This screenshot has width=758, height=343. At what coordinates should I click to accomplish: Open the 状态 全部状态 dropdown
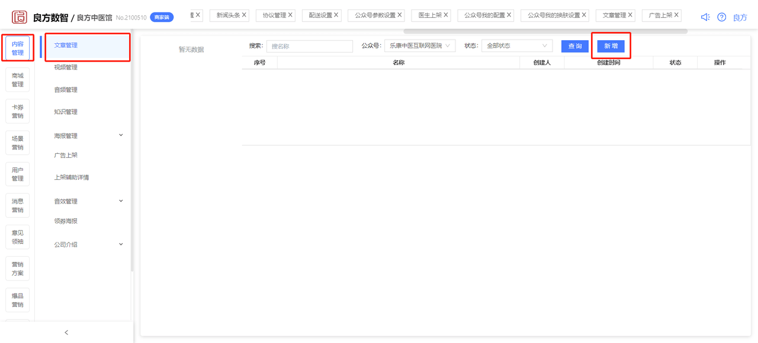pyautogui.click(x=517, y=46)
